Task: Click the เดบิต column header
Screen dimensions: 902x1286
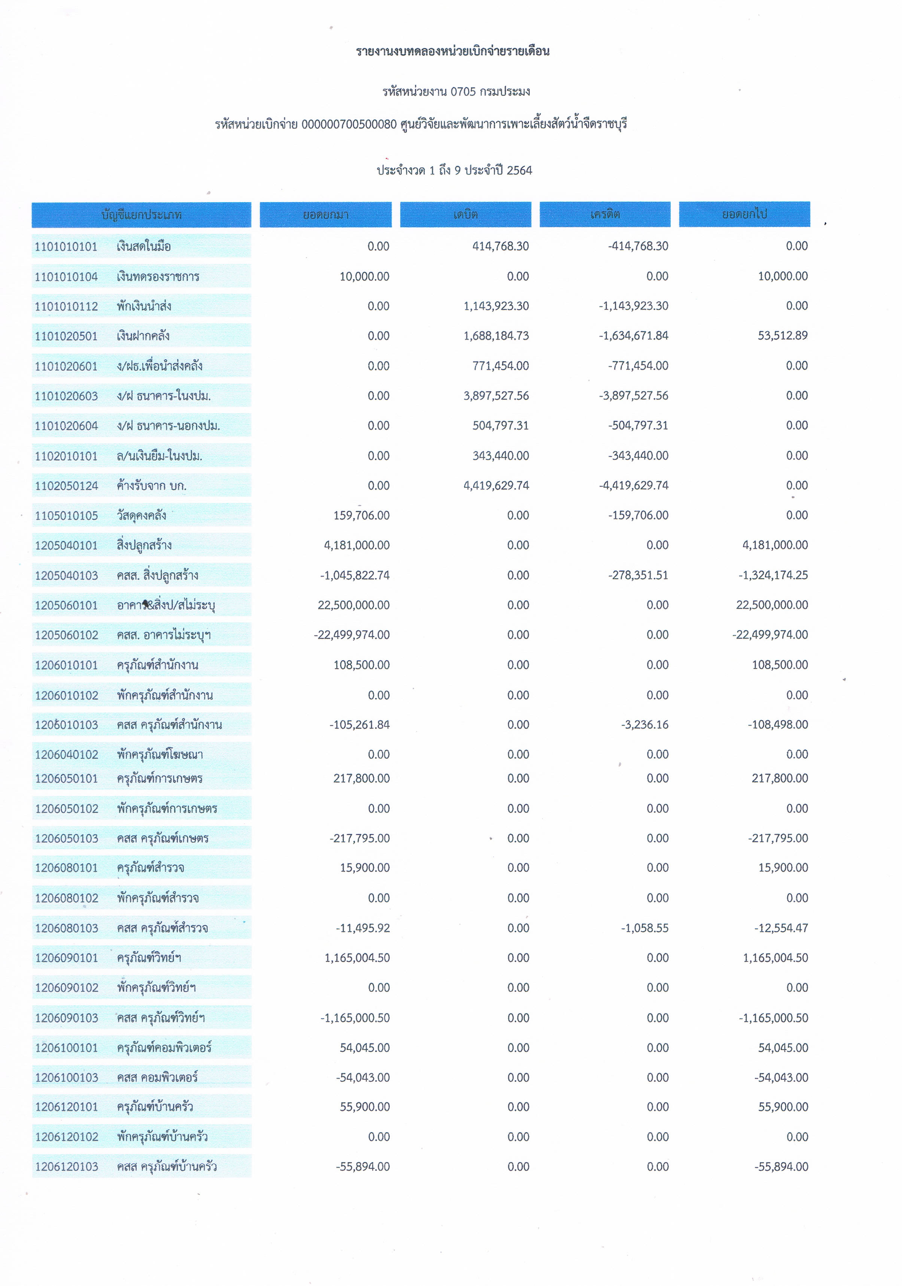Action: point(465,214)
